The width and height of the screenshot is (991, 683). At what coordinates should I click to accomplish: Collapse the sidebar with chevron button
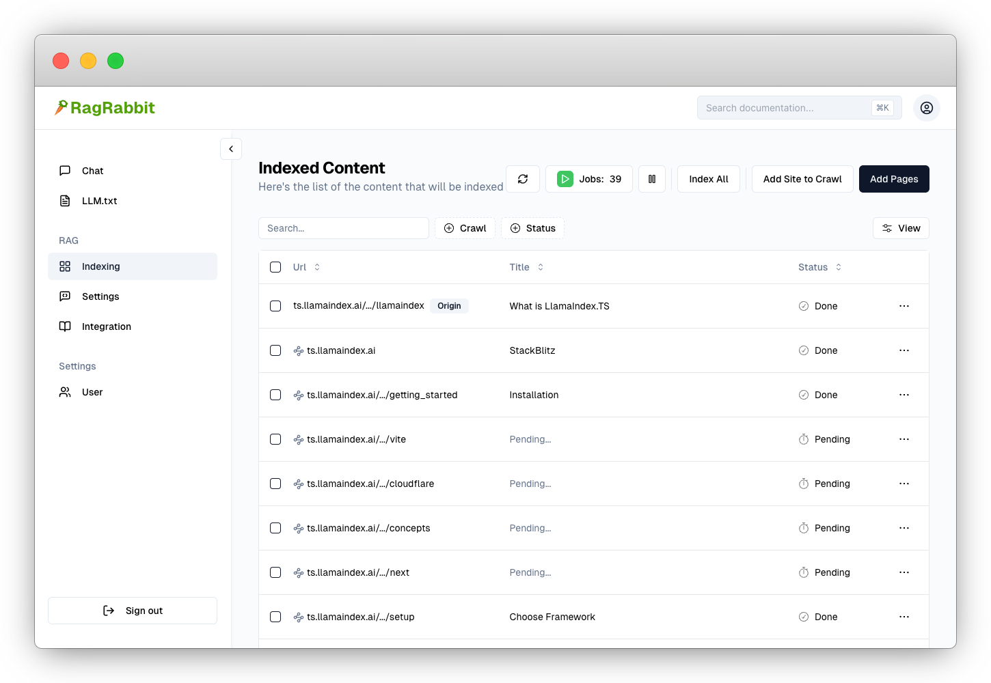[x=231, y=149]
